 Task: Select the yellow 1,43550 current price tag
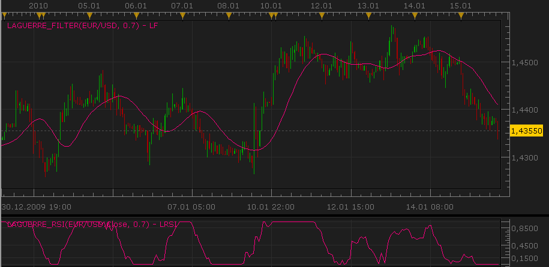point(527,131)
